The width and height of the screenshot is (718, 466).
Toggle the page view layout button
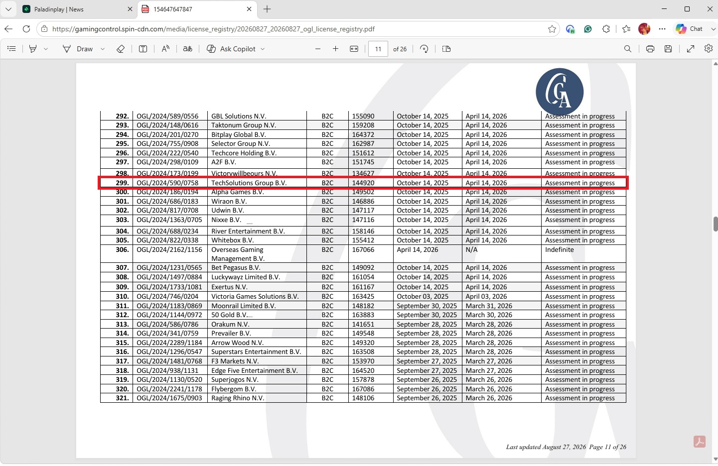(446, 49)
